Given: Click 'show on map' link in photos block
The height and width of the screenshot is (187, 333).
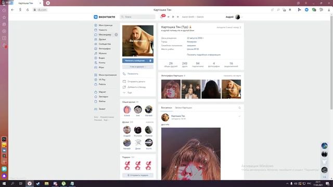Looking at the screenshot, I should tap(232, 76).
